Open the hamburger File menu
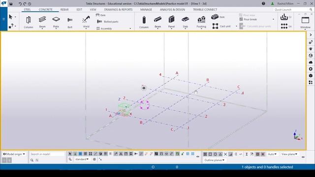Image resolution: width=315 pixels, height=177 pixels. coord(3,19)
